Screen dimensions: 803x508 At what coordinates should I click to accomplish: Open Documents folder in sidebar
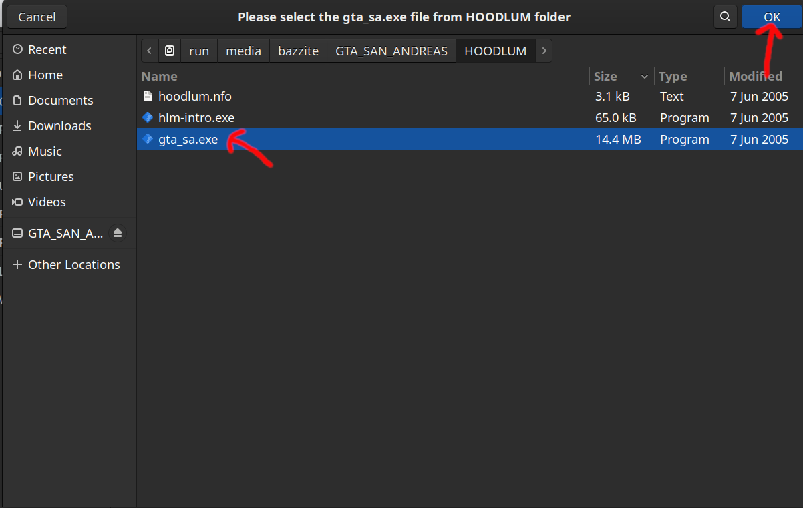coord(69,100)
